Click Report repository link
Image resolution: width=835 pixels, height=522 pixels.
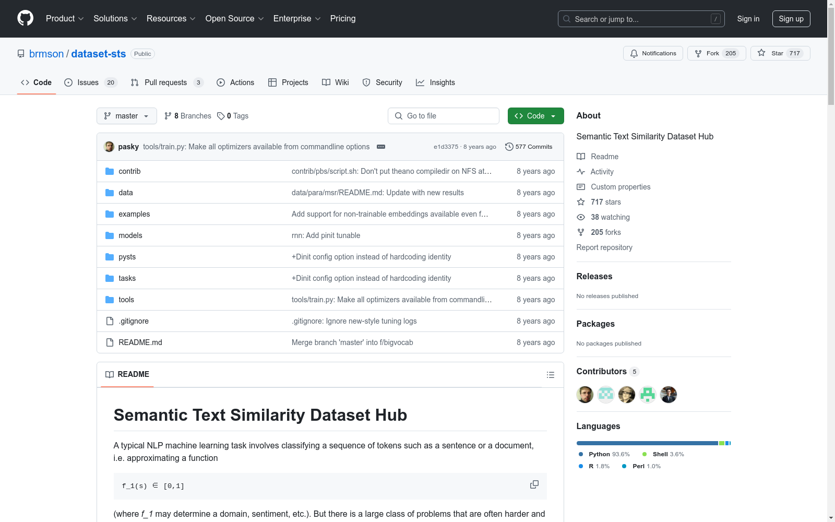(x=604, y=247)
